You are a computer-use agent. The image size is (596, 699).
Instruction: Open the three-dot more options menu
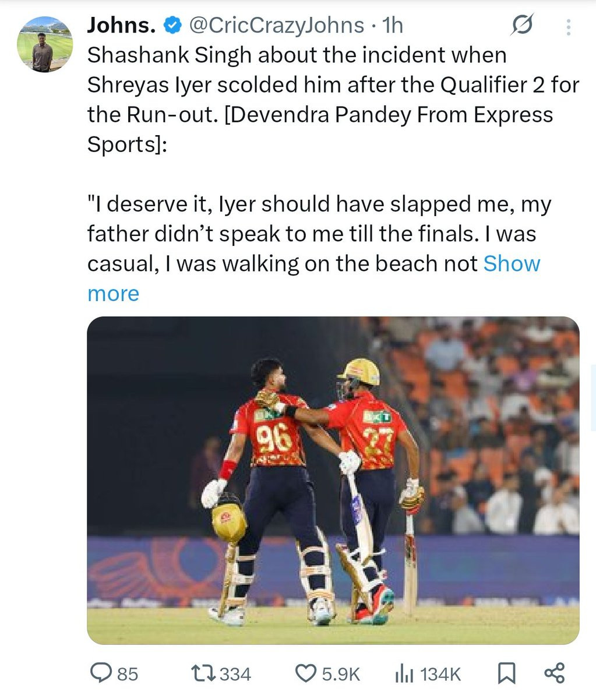(569, 27)
